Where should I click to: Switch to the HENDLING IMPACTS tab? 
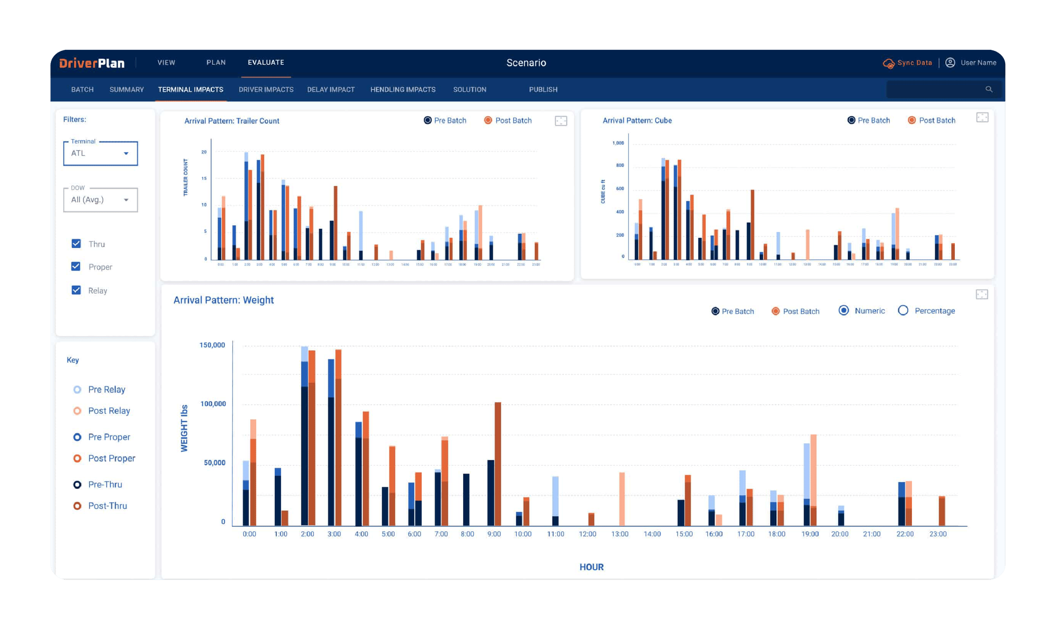tap(403, 90)
